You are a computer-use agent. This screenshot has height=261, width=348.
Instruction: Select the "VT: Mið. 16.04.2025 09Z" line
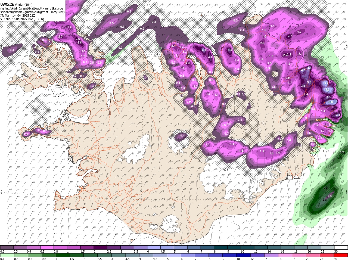click(17, 19)
